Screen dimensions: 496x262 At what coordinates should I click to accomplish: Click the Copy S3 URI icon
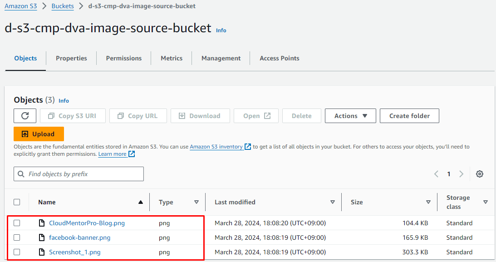[50, 116]
